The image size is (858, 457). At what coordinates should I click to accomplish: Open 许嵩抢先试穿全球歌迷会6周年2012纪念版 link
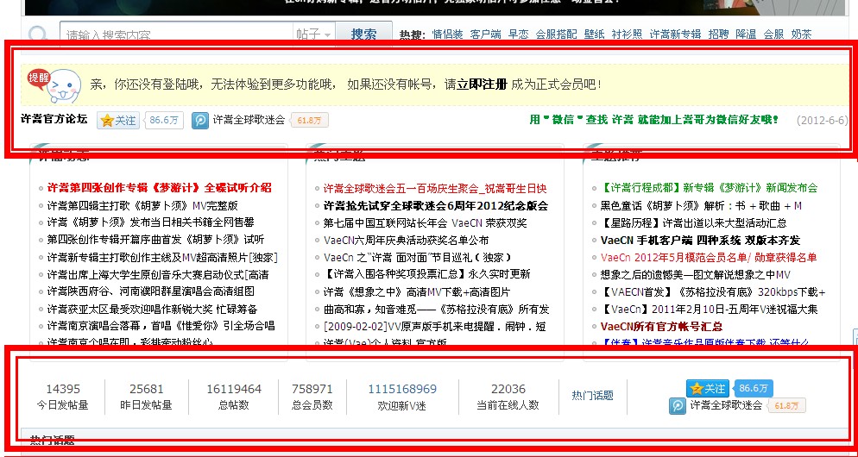point(436,205)
